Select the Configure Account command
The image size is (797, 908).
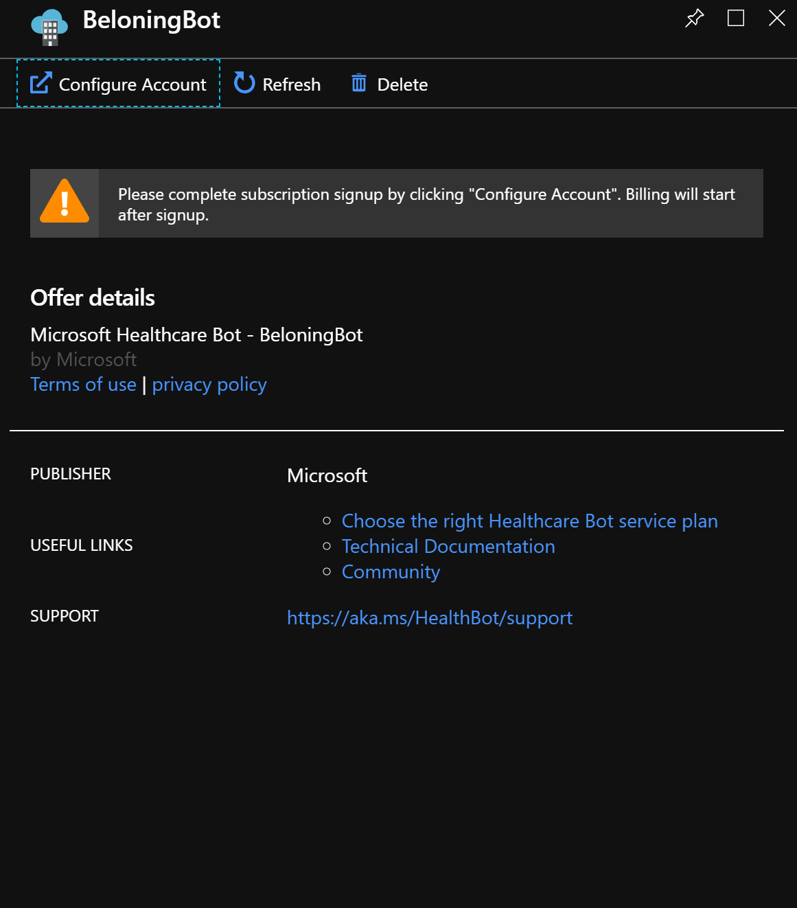(x=118, y=83)
